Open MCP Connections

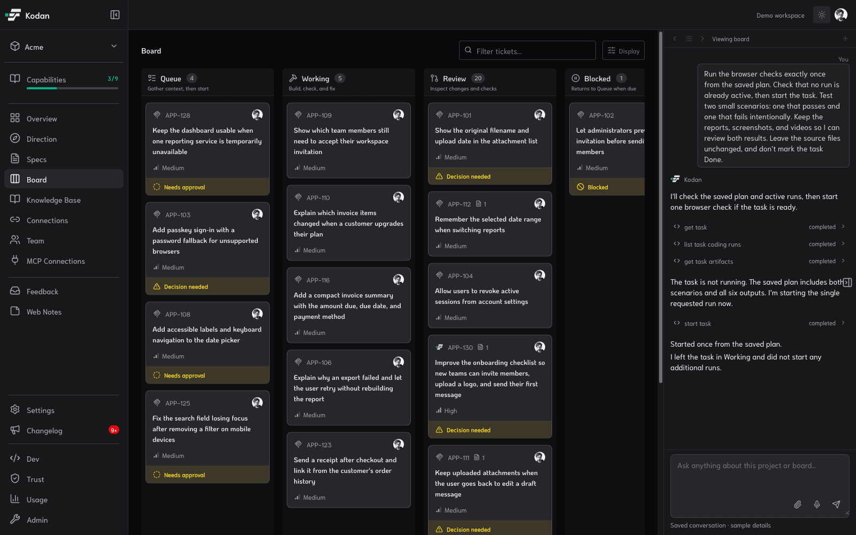pos(64,261)
